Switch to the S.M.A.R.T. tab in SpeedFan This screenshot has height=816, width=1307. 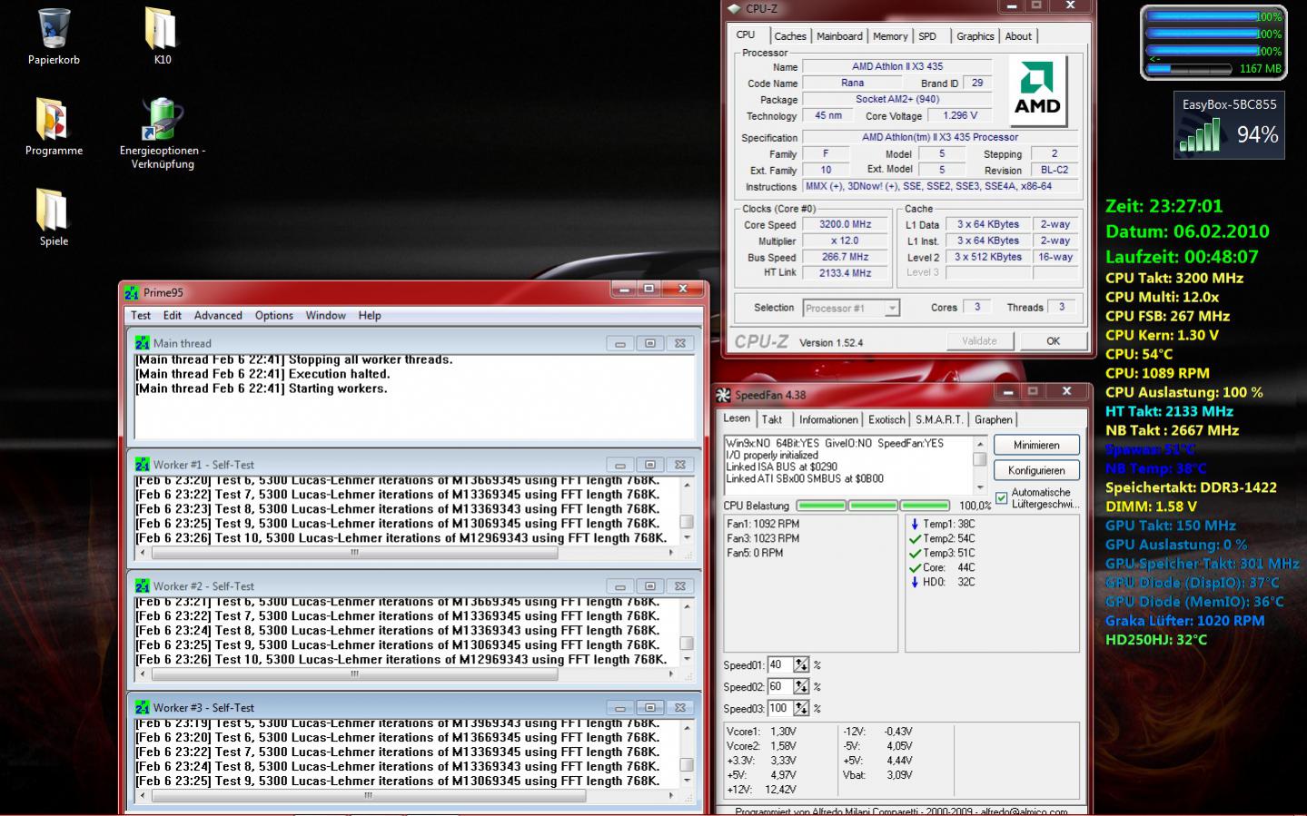[939, 419]
